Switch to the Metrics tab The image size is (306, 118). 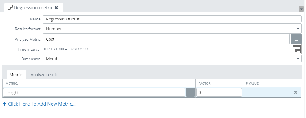click(17, 75)
